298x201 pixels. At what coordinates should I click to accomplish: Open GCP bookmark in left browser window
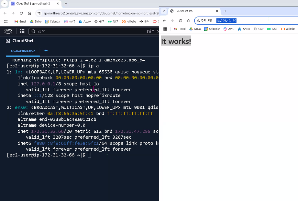(99, 22)
